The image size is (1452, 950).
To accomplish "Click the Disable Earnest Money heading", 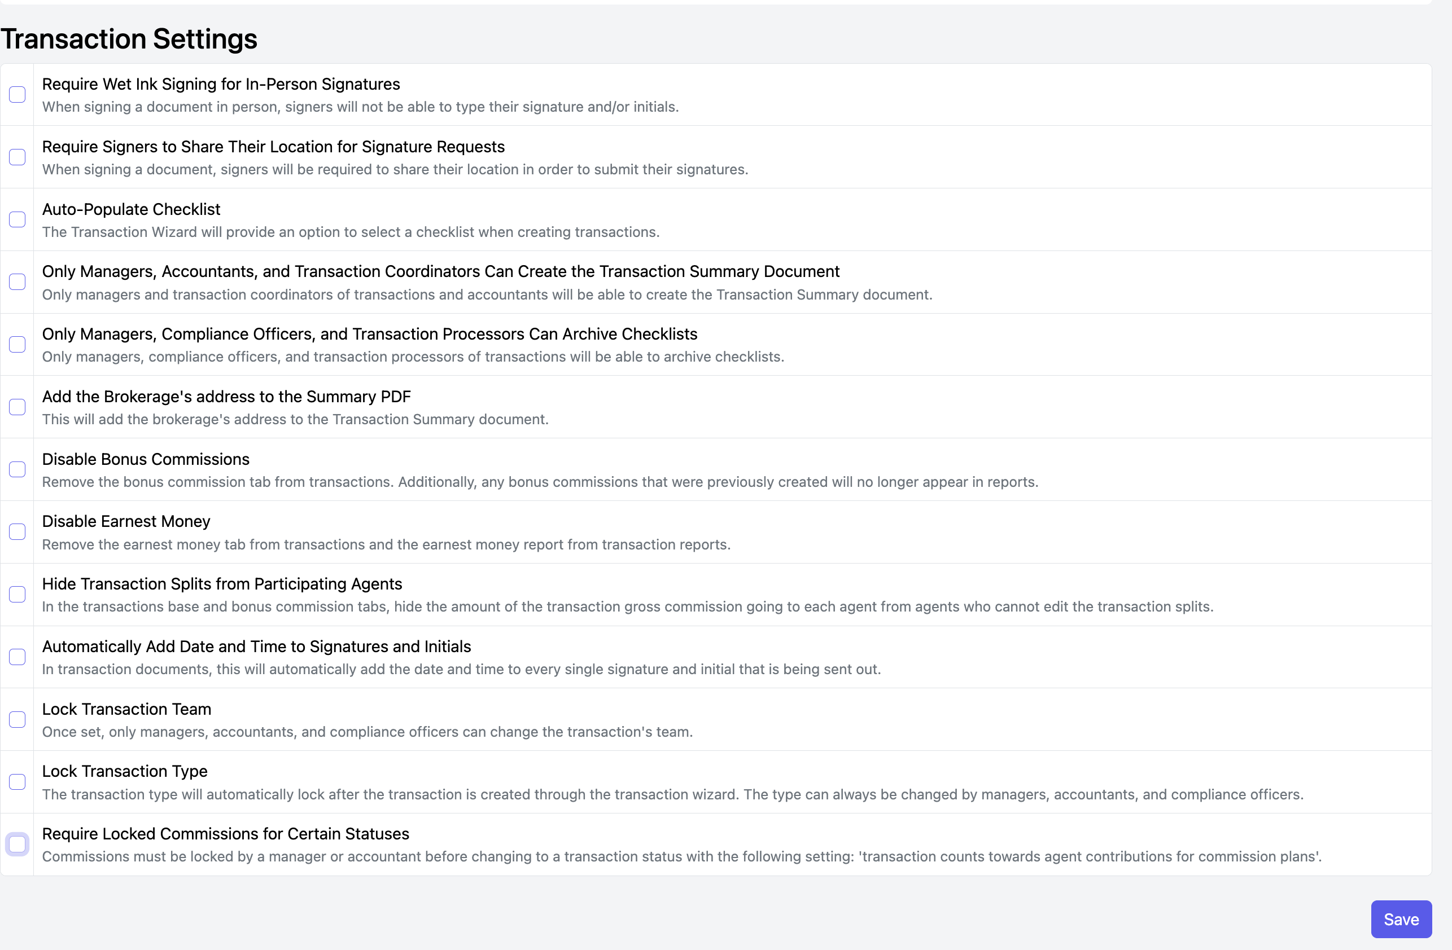I will pyautogui.click(x=126, y=521).
